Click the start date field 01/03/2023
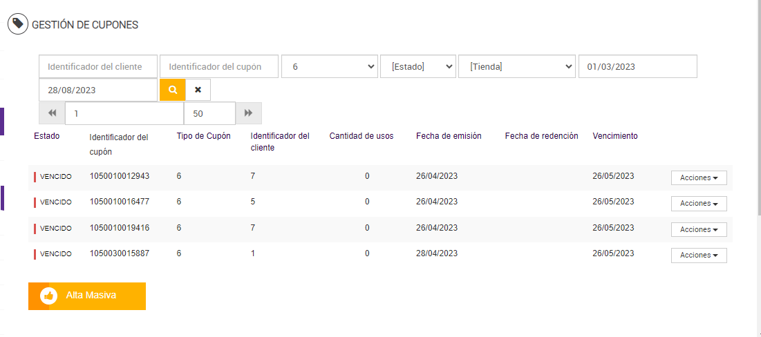 pyautogui.click(x=637, y=66)
